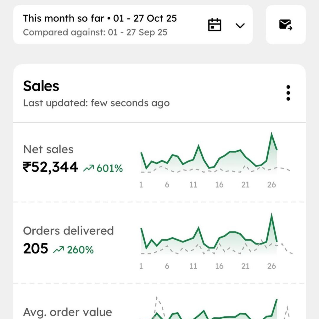
Task: Expand the date range dropdown chevron
Action: pyautogui.click(x=240, y=25)
